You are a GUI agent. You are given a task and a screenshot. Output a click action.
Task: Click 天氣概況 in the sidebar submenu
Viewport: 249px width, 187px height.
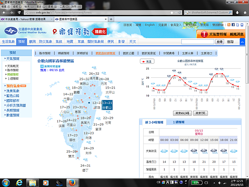(13, 66)
